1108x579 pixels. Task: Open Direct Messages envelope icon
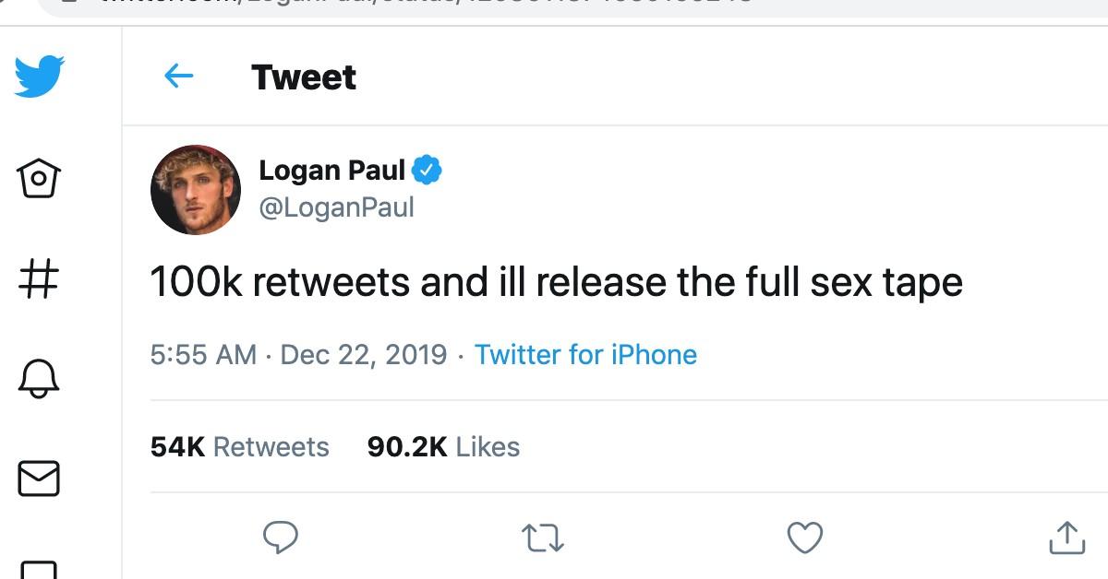[x=37, y=479]
